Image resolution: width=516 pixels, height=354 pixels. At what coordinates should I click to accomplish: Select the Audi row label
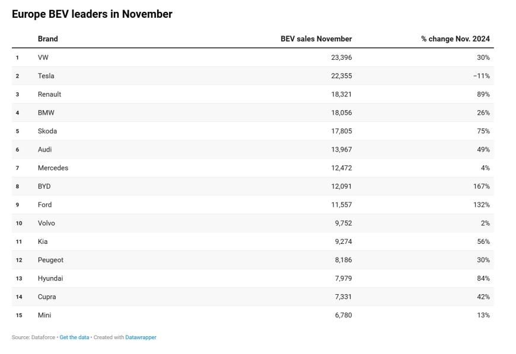[45, 150]
